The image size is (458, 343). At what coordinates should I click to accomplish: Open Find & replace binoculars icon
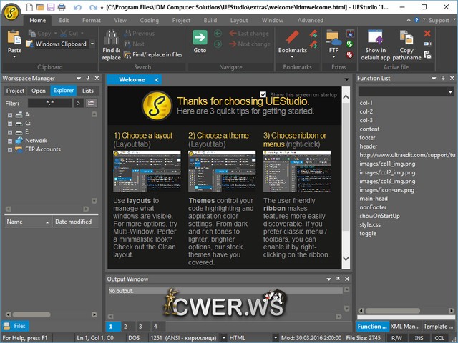point(112,38)
